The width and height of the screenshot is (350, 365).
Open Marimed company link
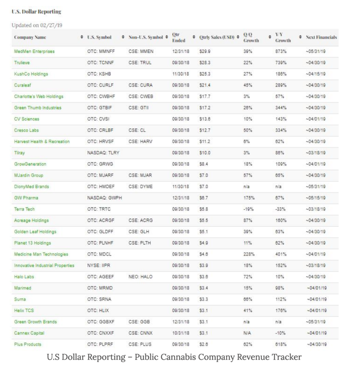[x=22, y=288]
